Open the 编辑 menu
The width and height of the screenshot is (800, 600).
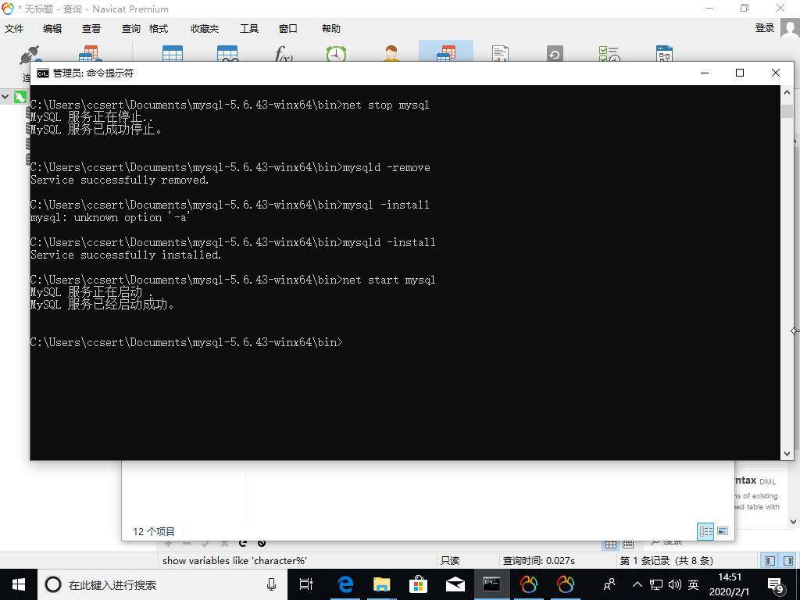(52, 29)
